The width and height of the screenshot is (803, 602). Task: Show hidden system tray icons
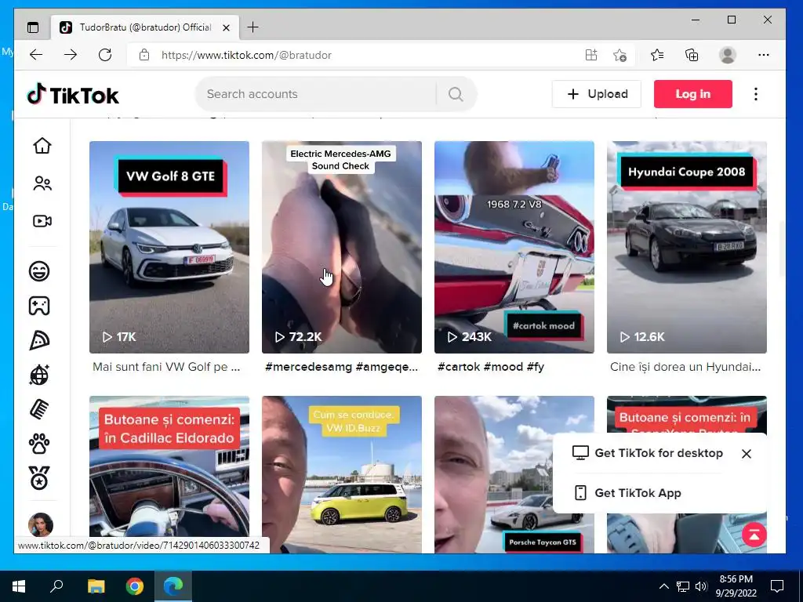point(663,586)
